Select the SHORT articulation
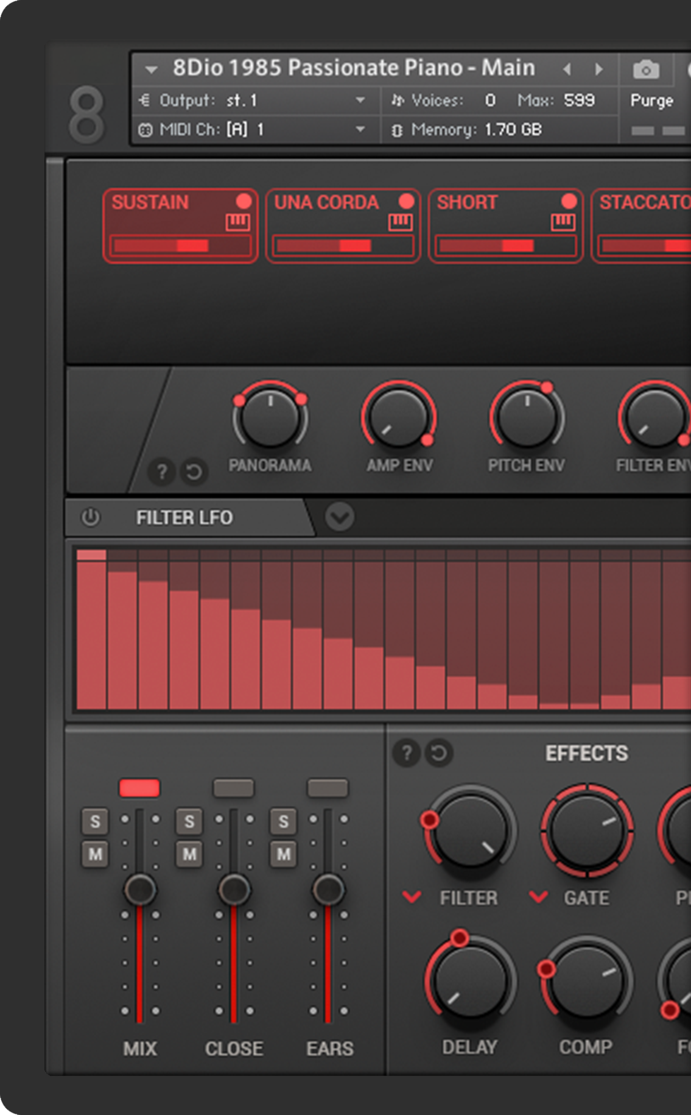 click(506, 225)
